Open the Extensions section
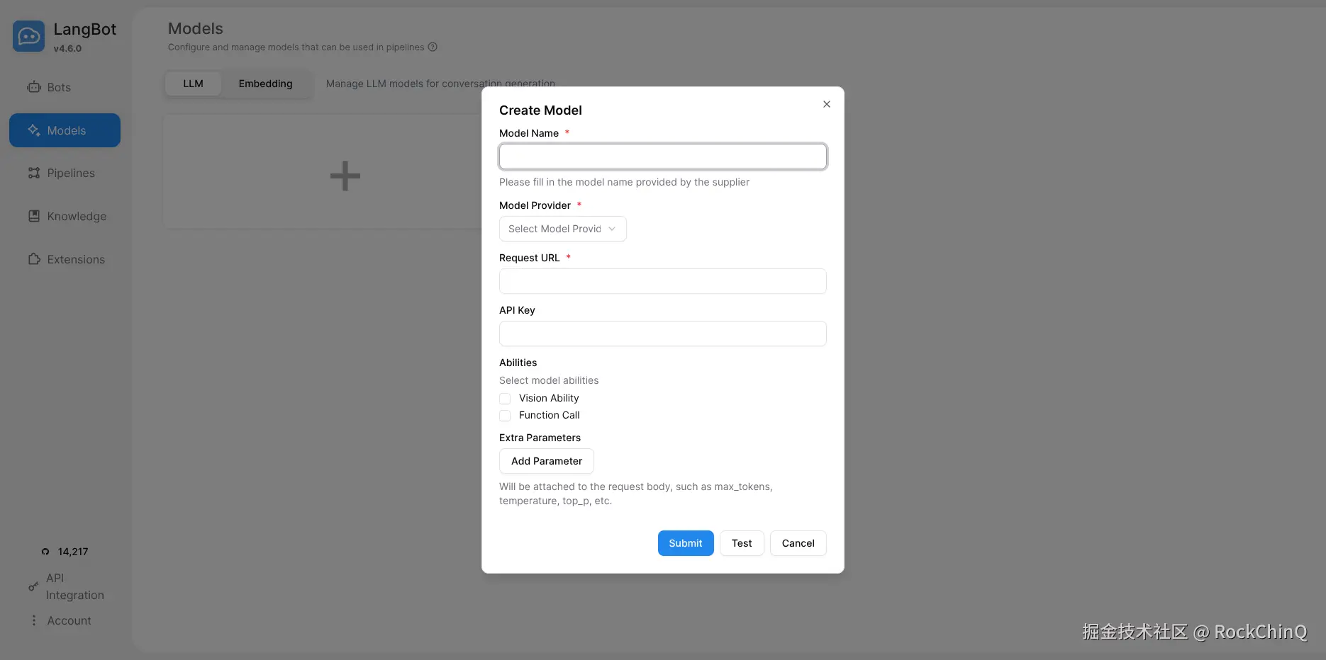The height and width of the screenshot is (660, 1326). click(x=75, y=259)
